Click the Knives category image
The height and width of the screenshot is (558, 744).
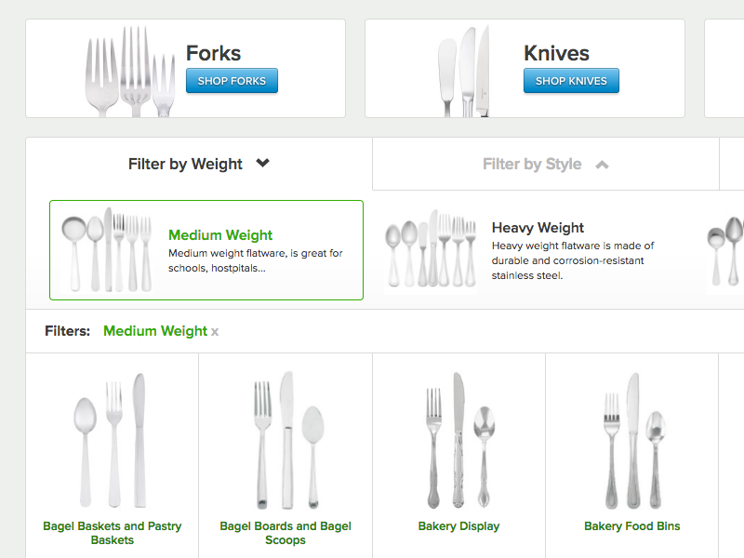(x=463, y=72)
